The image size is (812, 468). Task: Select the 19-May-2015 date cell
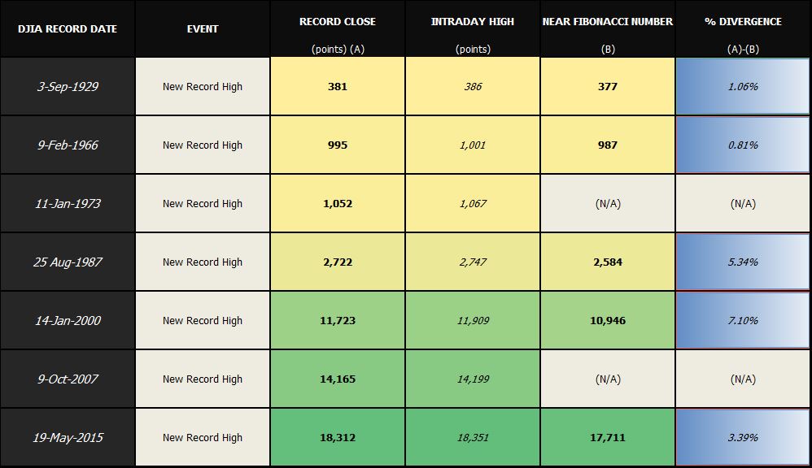(68, 438)
